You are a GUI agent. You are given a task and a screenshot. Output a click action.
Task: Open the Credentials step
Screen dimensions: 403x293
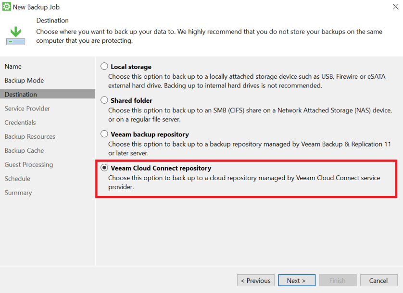20,122
